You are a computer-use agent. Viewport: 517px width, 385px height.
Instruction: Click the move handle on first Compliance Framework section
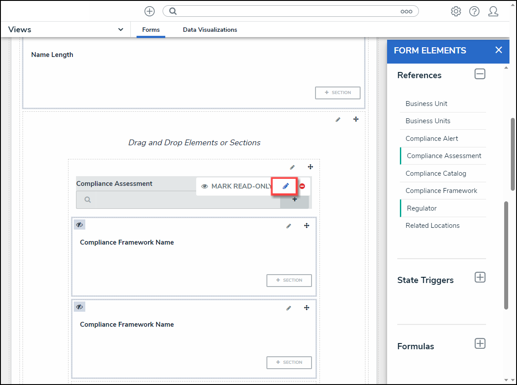coord(307,226)
